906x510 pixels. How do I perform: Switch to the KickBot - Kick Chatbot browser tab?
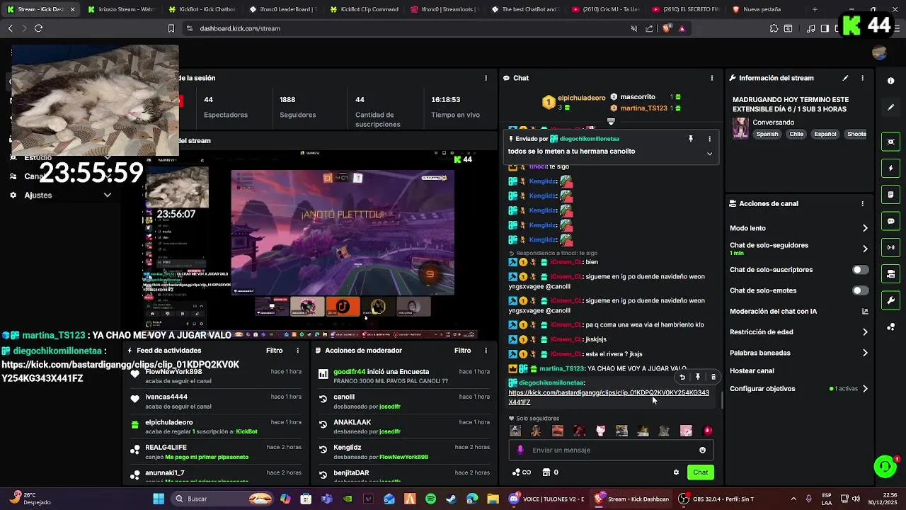(x=201, y=9)
